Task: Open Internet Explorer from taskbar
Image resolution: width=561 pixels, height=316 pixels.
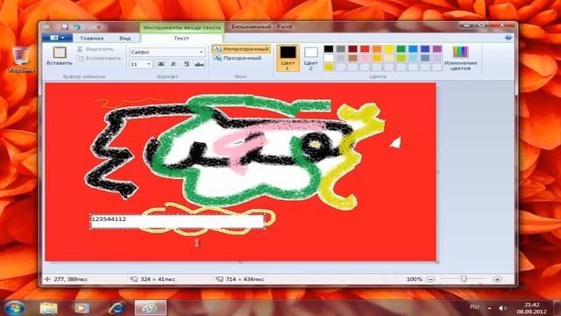Action: click(117, 308)
